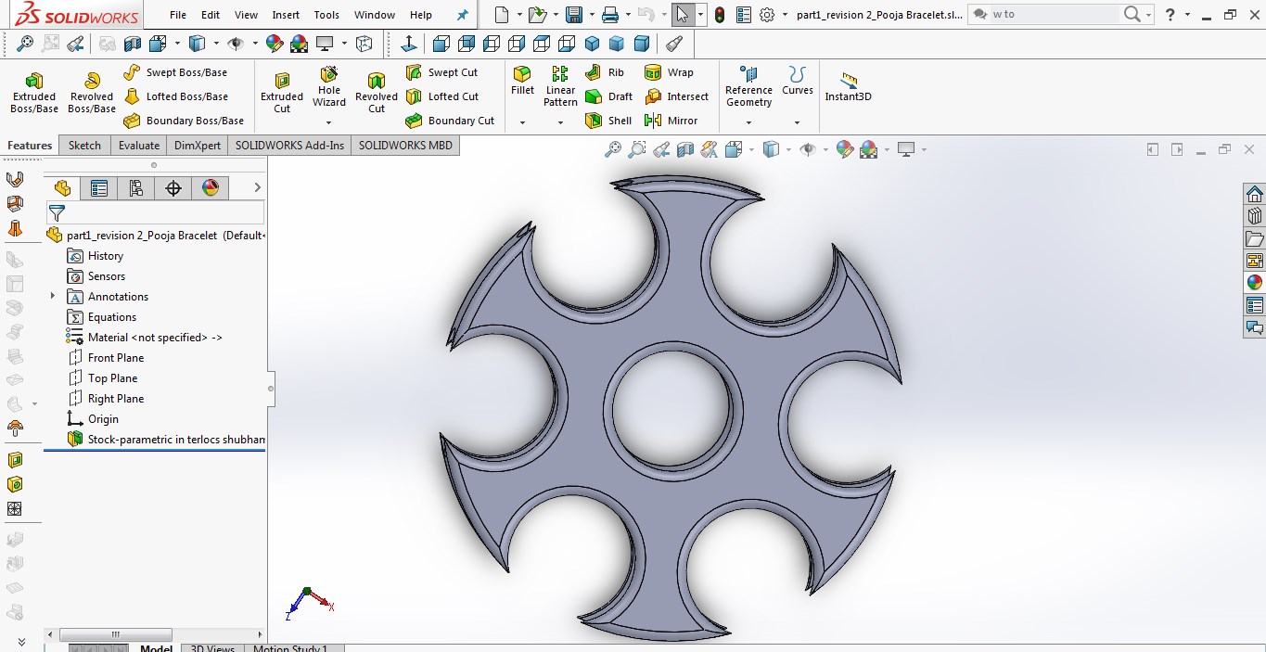The width and height of the screenshot is (1266, 652).
Task: Open the Tools menu
Action: coord(326,15)
